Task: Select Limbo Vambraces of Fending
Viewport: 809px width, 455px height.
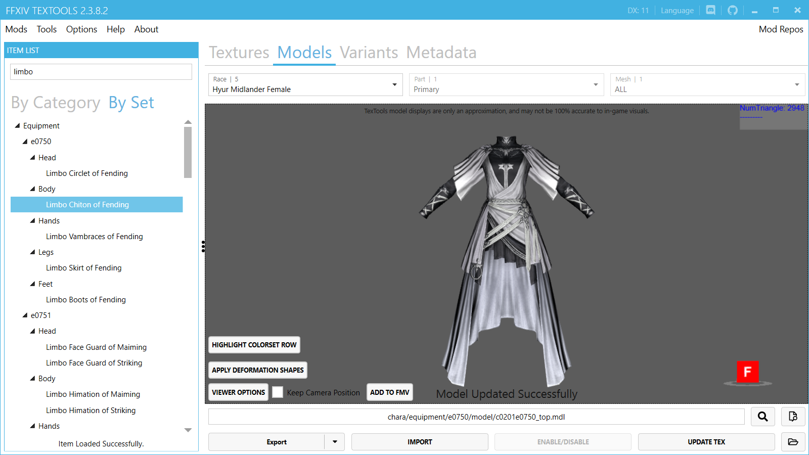Action: click(95, 236)
